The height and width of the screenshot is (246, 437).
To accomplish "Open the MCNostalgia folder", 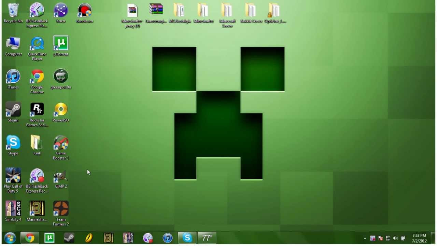I will click(180, 13).
